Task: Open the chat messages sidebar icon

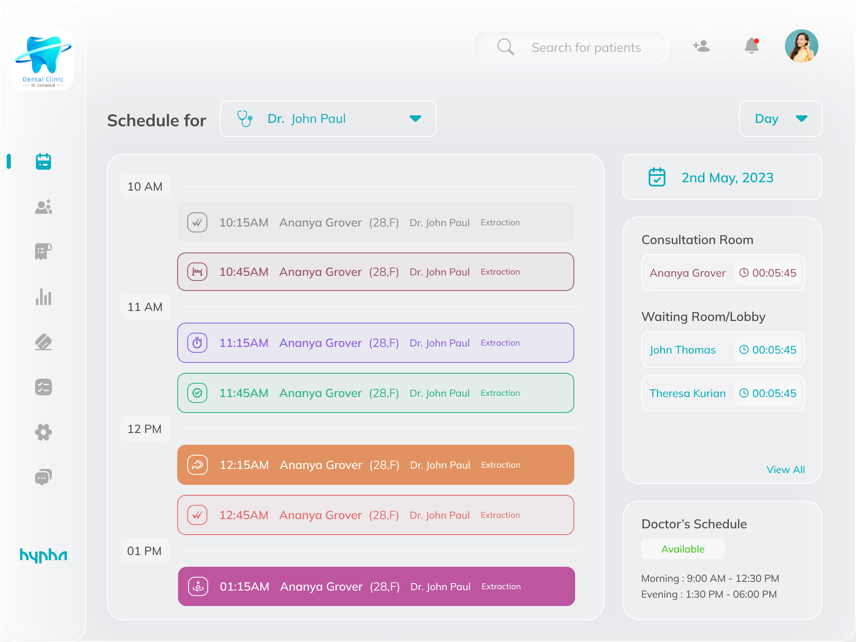Action: (43, 477)
